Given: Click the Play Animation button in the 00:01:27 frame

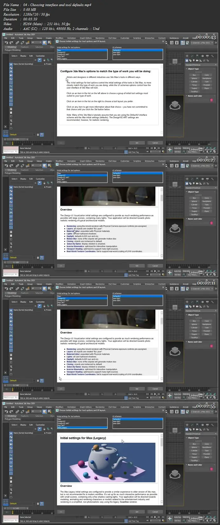Looking at the screenshot, I should (x=155, y=271).
